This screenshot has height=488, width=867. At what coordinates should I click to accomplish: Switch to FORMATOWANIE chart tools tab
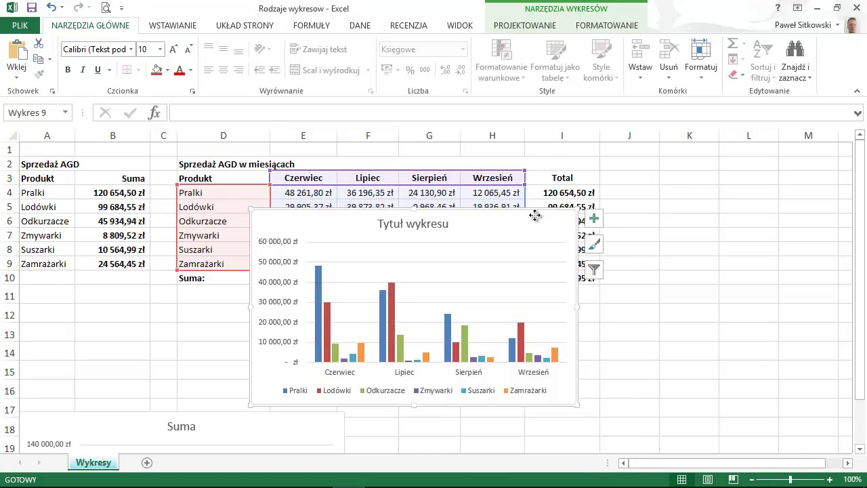(x=607, y=26)
